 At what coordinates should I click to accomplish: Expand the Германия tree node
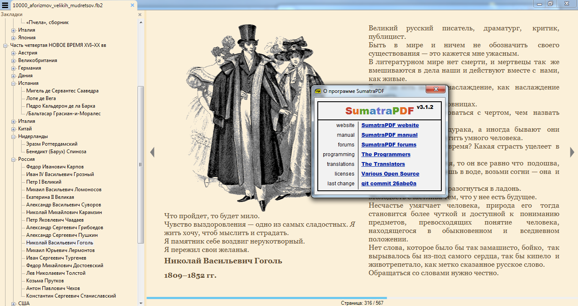(14, 68)
